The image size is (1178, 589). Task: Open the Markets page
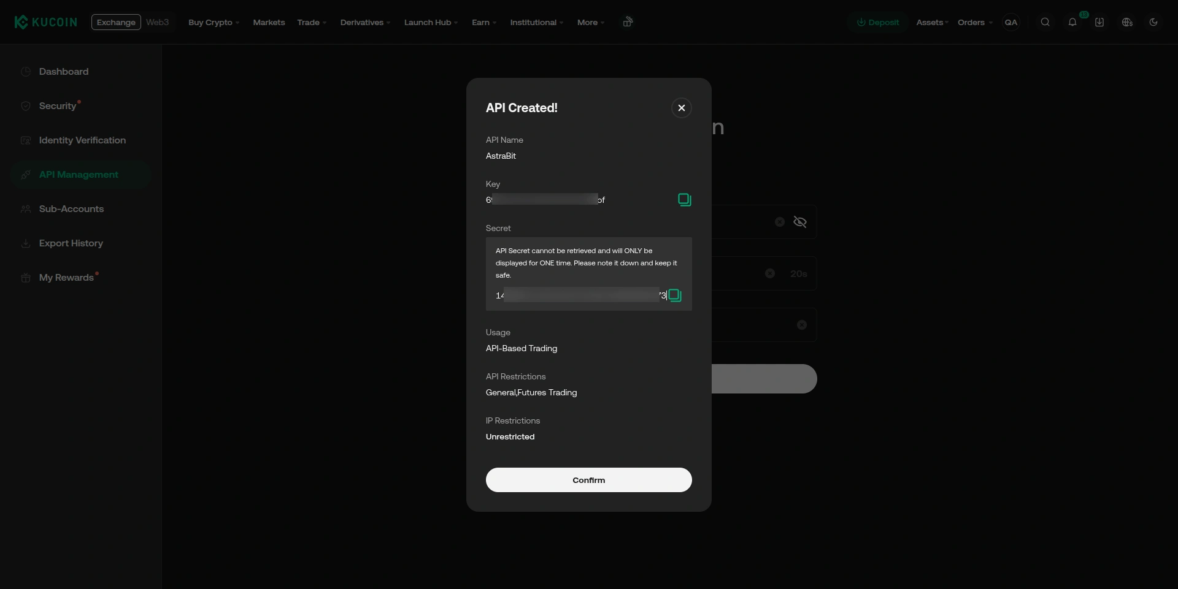269,22
